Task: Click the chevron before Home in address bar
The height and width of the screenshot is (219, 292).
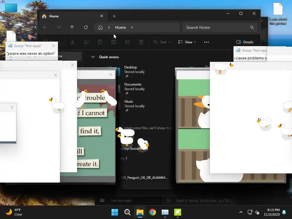Action: (109, 27)
